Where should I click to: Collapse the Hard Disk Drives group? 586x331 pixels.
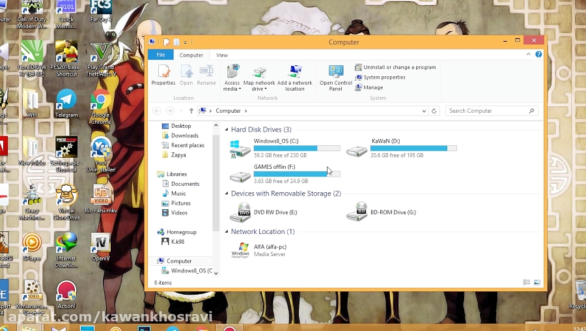coord(227,130)
